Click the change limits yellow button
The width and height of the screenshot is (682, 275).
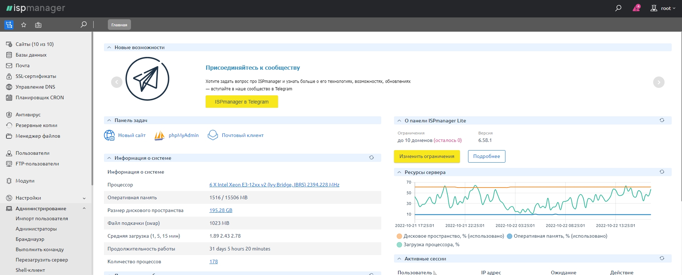pyautogui.click(x=426, y=157)
